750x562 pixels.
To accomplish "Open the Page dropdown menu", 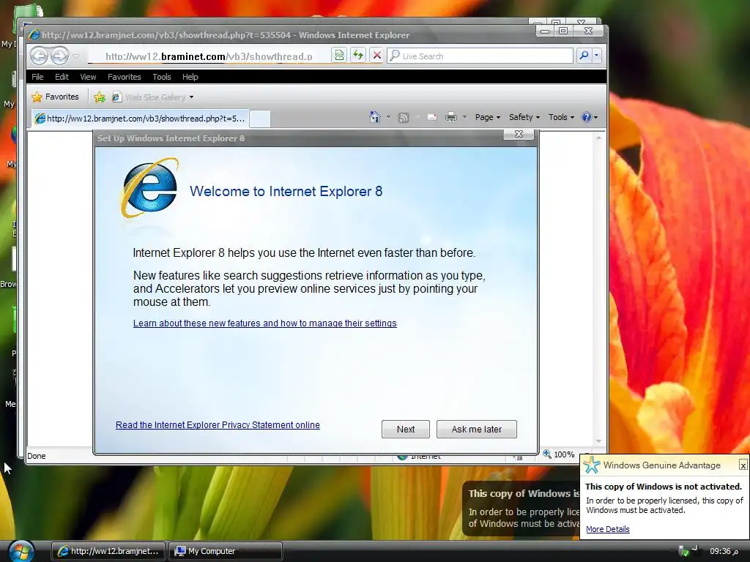I will coord(487,117).
